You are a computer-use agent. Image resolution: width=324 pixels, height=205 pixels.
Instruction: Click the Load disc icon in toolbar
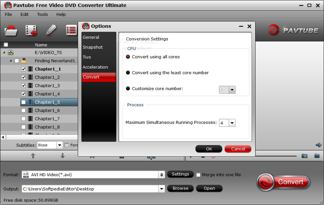[11, 30]
